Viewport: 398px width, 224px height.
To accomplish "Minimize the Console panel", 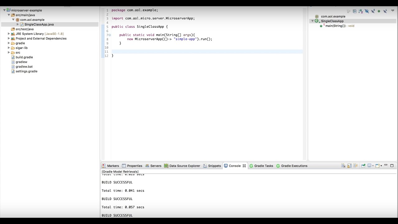I will point(386,165).
